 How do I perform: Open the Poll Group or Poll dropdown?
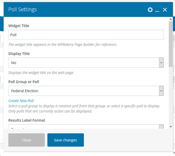click(x=86, y=91)
